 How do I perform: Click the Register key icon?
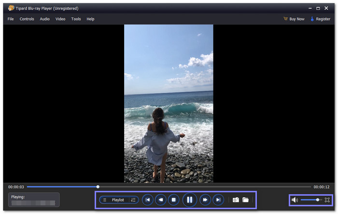tap(312, 19)
